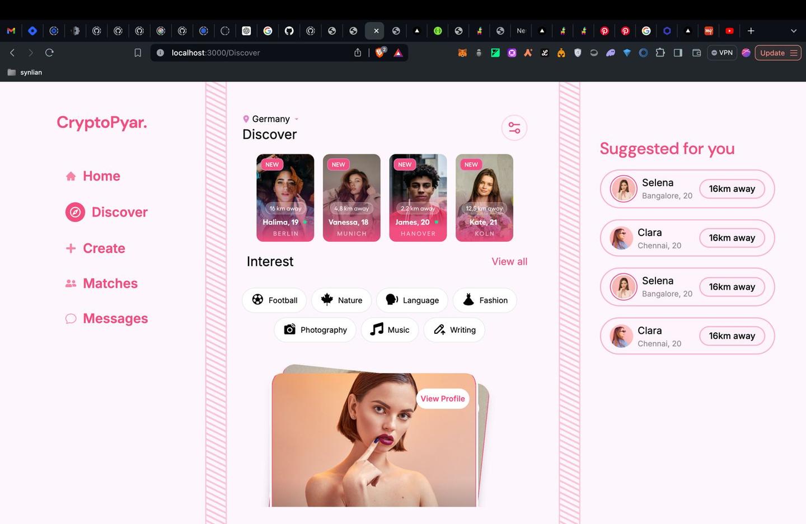806x524 pixels.
Task: Select the Photography interest chip
Action: click(315, 330)
